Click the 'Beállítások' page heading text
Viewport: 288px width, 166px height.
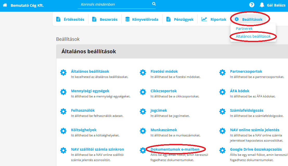coord(68,39)
